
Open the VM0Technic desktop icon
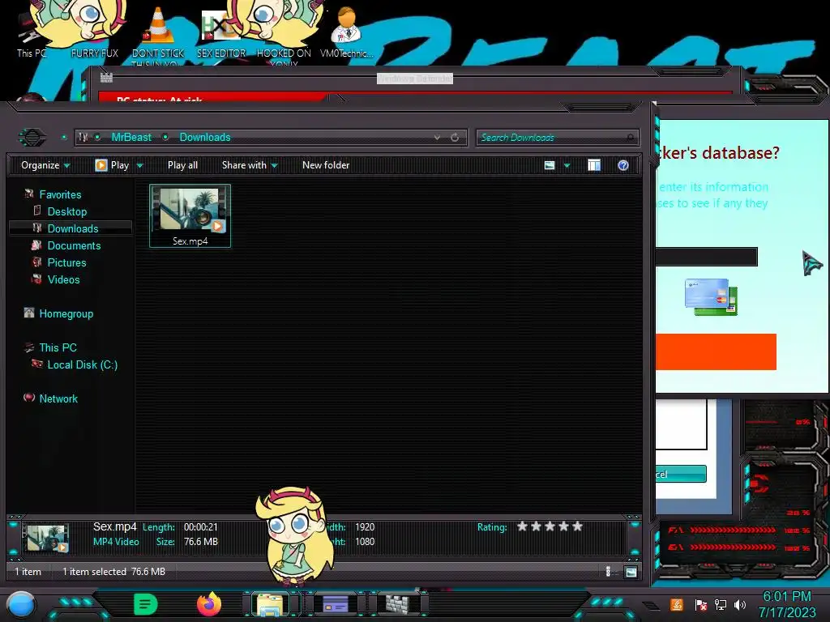tap(346, 32)
